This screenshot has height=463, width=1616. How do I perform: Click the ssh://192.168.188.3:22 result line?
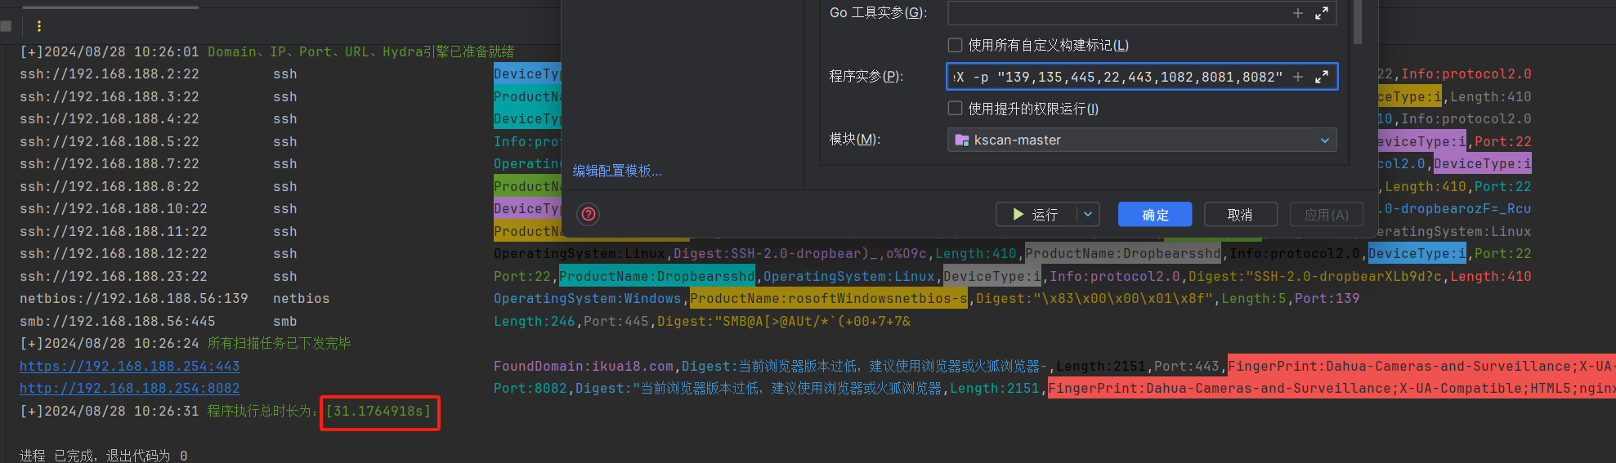(x=110, y=96)
